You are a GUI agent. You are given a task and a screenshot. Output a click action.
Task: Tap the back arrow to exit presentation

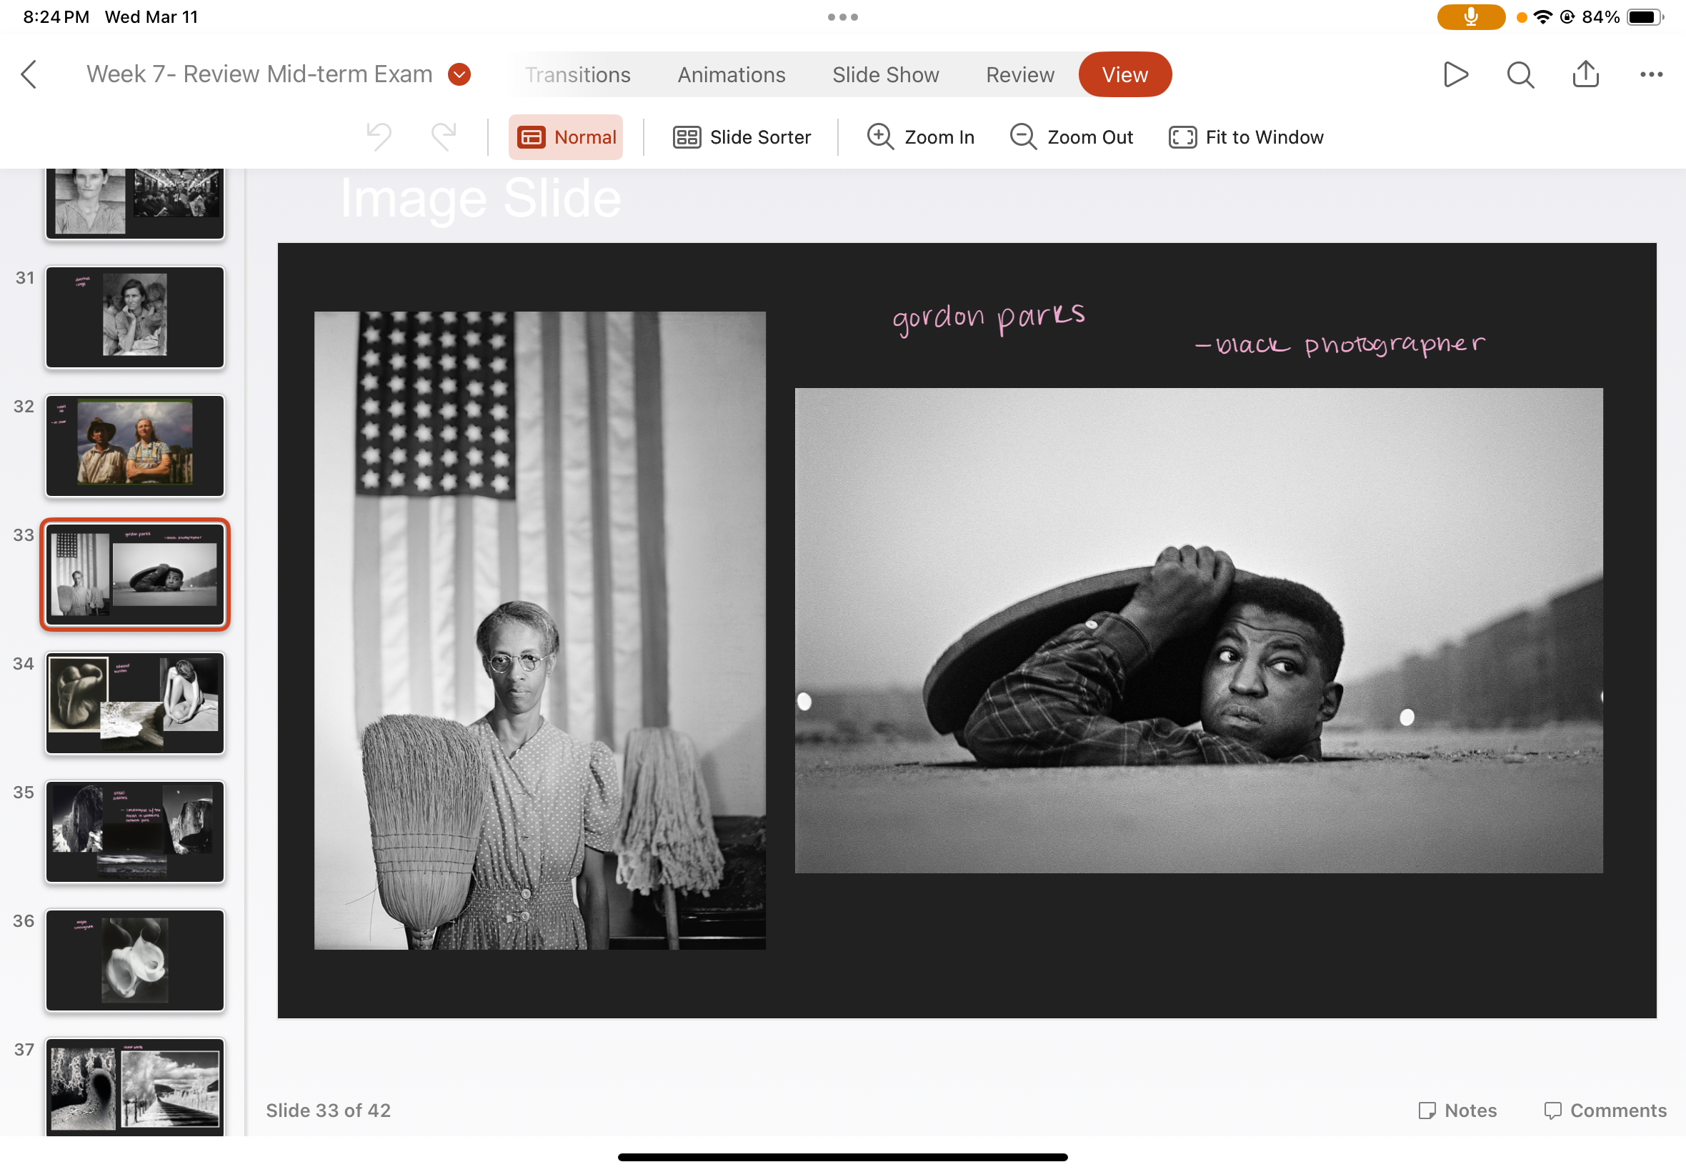pos(29,74)
